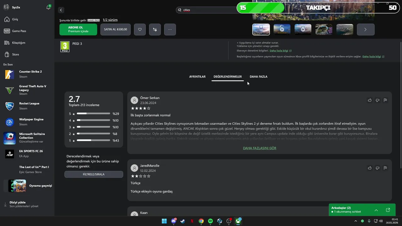Show hidden system tray icons
This screenshot has width=402, height=226.
(x=356, y=221)
